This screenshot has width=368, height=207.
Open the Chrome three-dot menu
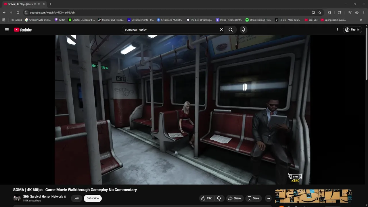[364, 13]
